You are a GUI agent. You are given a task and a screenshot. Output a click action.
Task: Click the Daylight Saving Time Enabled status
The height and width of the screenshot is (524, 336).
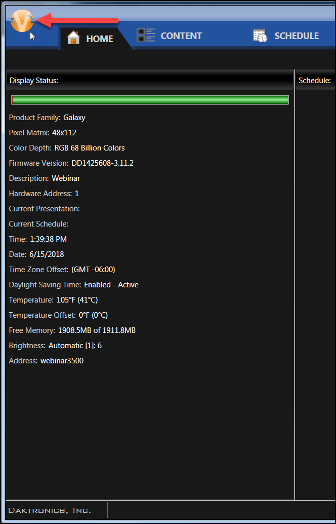point(111,284)
